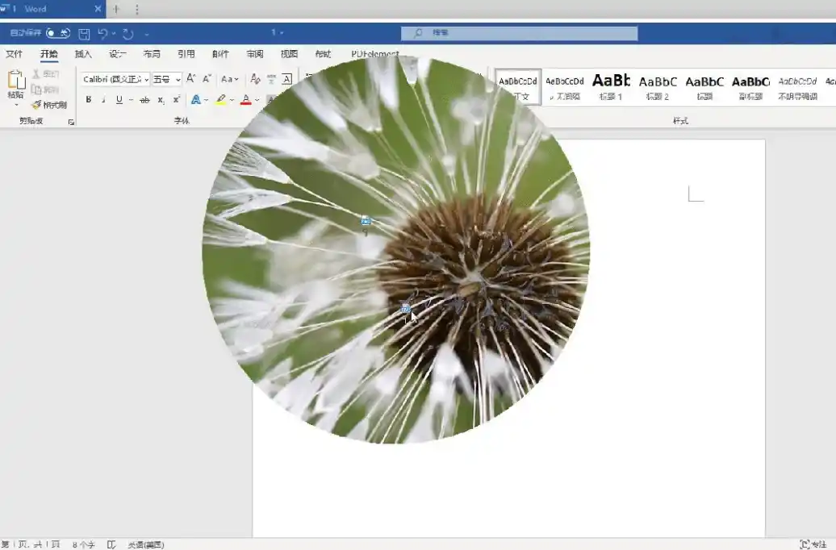The image size is (836, 550).
Task: Click the Format Painter button
Action: click(x=49, y=105)
